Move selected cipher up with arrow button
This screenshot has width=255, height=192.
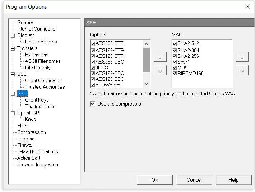160,57
